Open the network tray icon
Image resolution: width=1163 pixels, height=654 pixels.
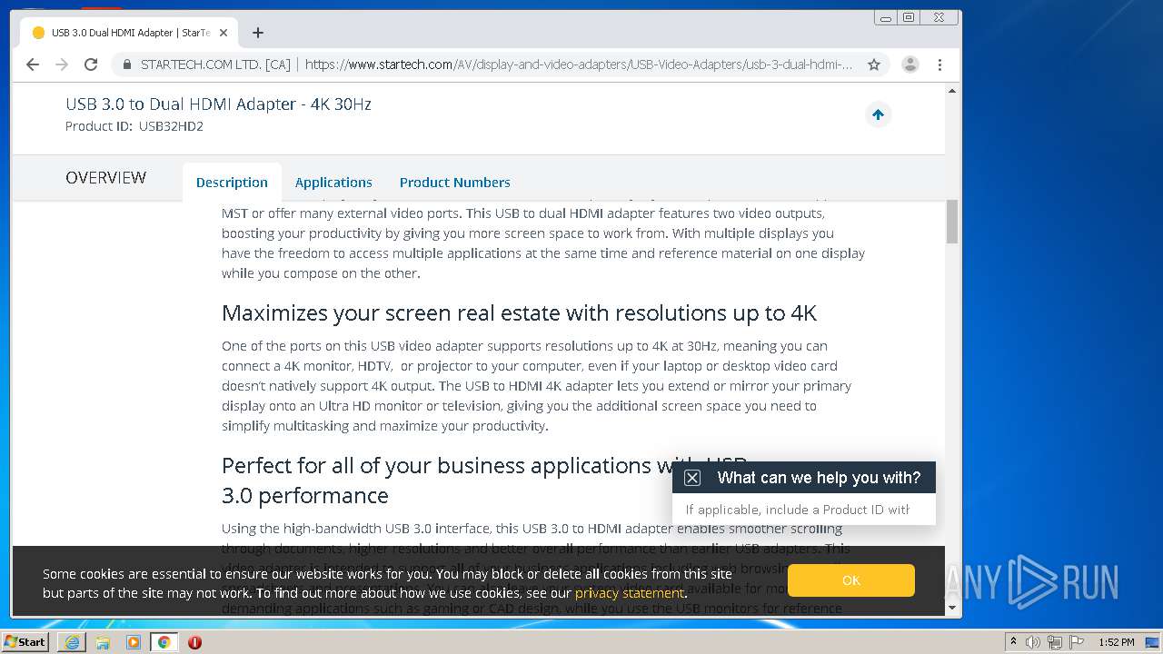pyautogui.click(x=1056, y=642)
